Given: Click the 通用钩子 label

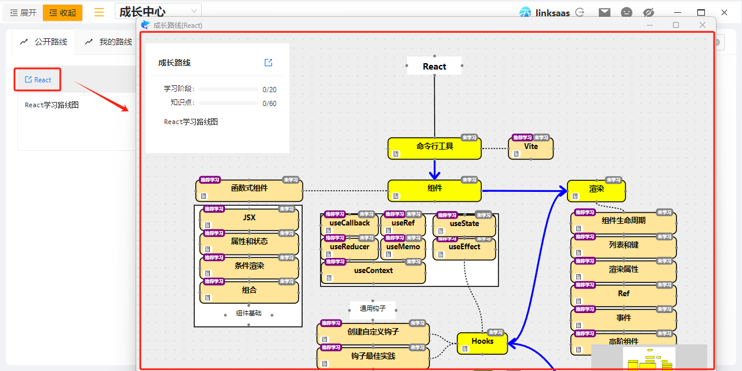Looking at the screenshot, I should pos(373,308).
